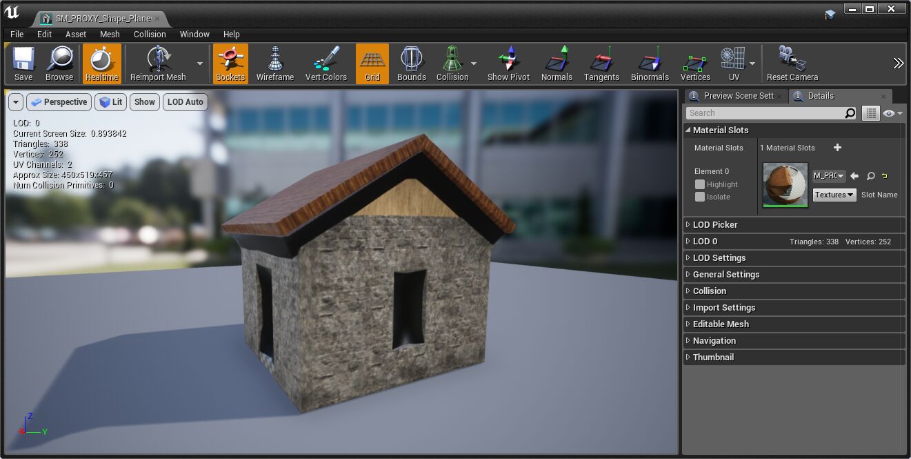Switch to Preview Scene Settings tab
The image size is (911, 459).
point(738,96)
